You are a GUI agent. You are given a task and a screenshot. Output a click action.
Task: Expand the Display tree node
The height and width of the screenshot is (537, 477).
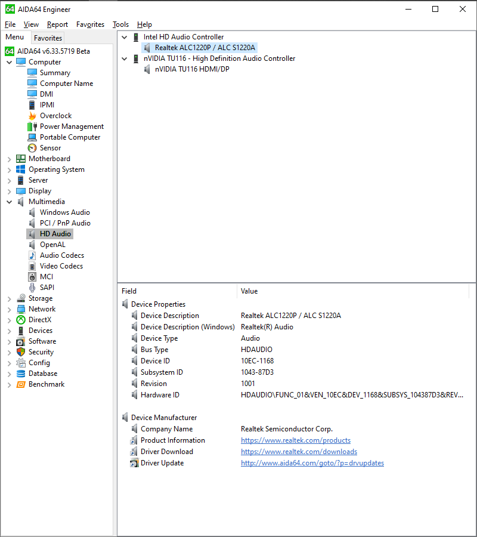click(x=9, y=191)
